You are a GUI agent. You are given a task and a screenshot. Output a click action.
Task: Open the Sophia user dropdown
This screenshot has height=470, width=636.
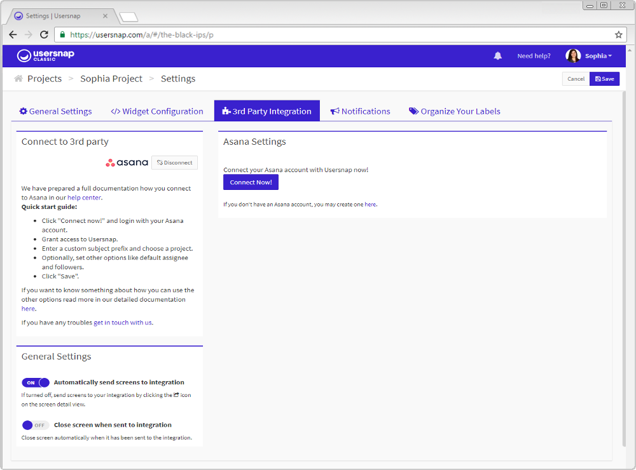(x=598, y=56)
